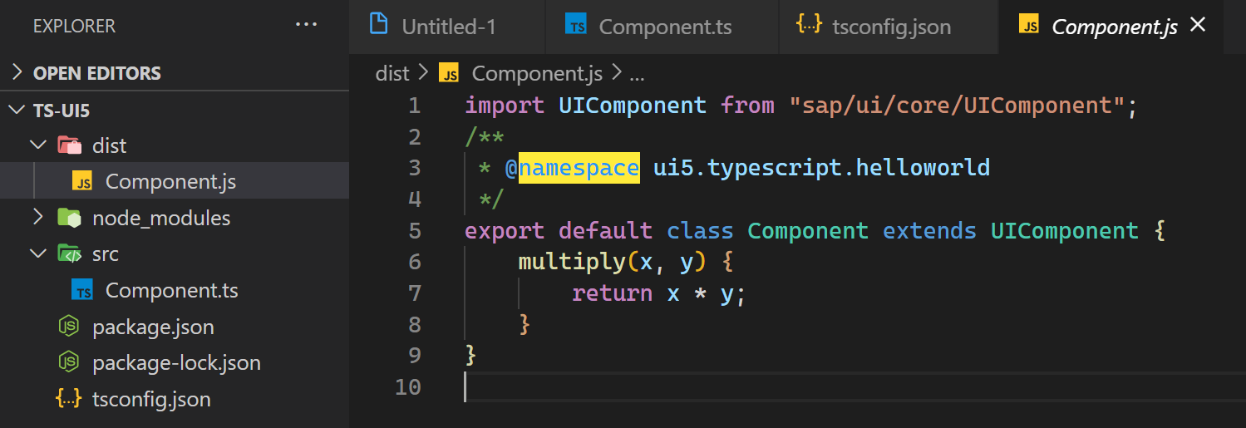Click the dist breadcrumb segment
This screenshot has height=428, width=1246.
[392, 74]
